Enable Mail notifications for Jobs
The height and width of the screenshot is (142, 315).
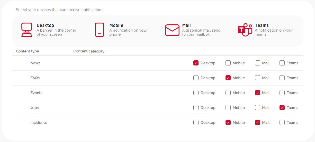[x=258, y=108]
